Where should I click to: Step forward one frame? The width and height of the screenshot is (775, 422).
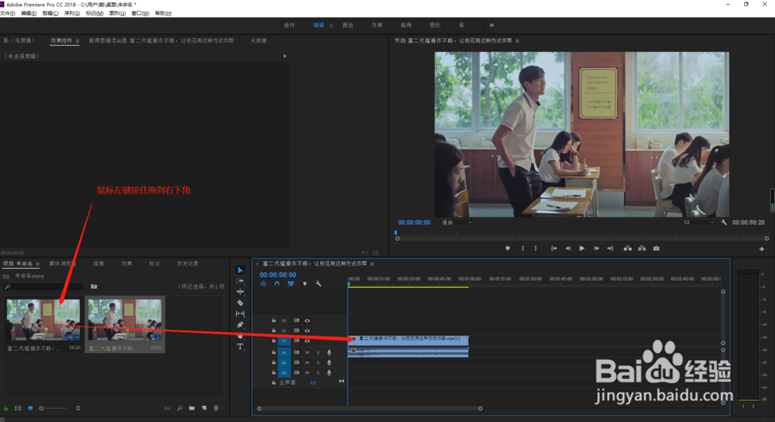pos(597,249)
